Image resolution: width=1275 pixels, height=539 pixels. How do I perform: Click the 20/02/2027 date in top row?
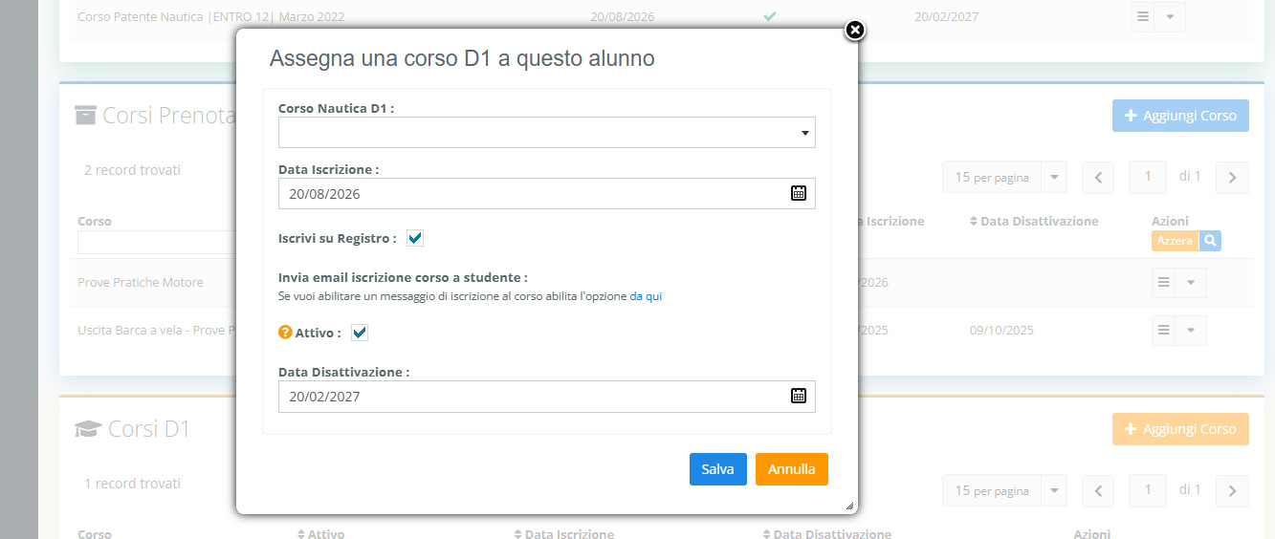(946, 16)
